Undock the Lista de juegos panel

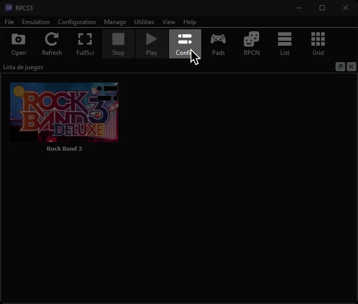(340, 67)
